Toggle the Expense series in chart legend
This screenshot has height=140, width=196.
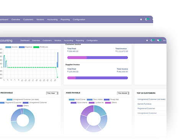point(25,47)
